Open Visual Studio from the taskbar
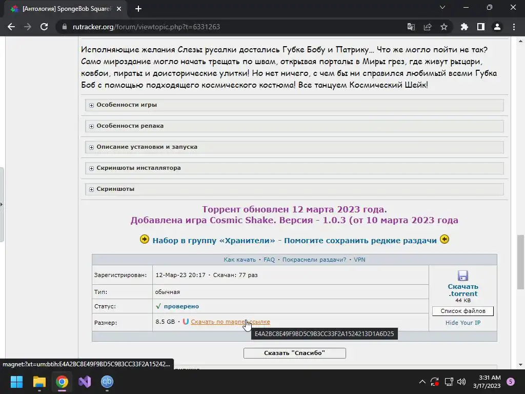This screenshot has height=394, width=525. pyautogui.click(x=85, y=382)
